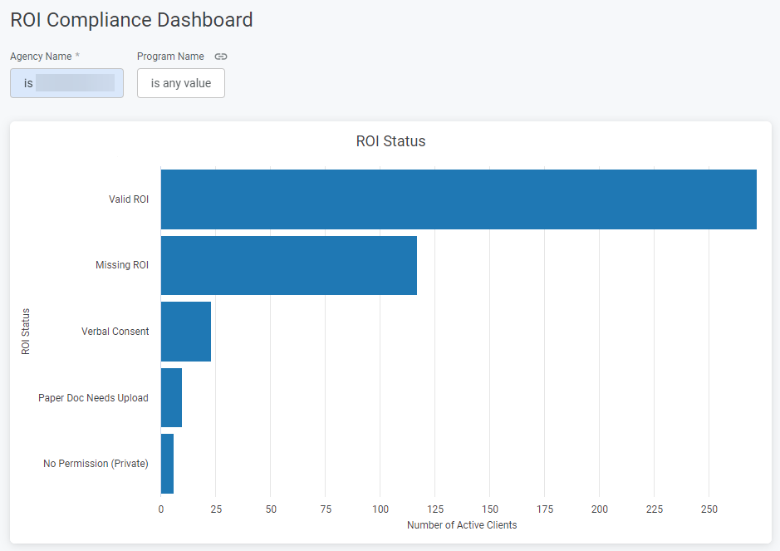Viewport: 780px width, 551px height.
Task: Click the No Permission (Private) bar
Action: (x=167, y=464)
